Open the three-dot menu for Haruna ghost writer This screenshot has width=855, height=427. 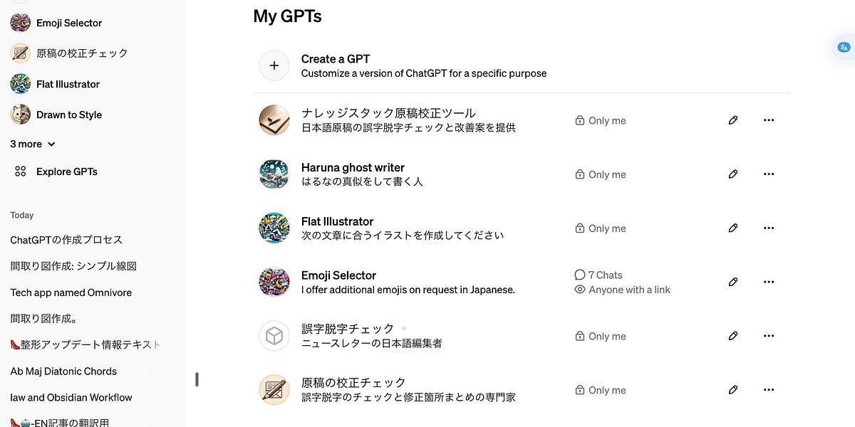point(769,174)
